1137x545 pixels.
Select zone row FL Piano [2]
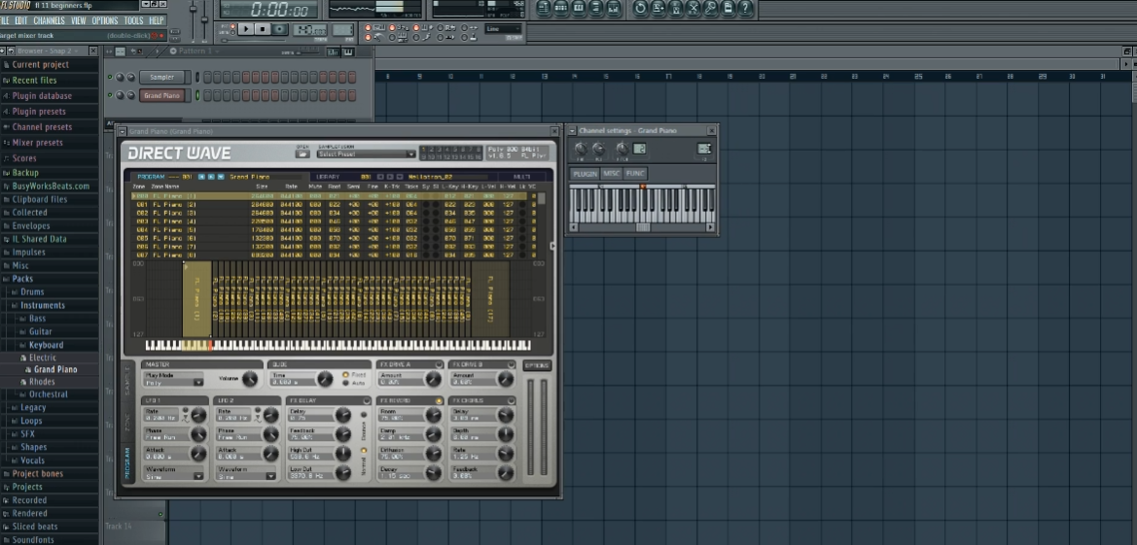tap(336, 204)
